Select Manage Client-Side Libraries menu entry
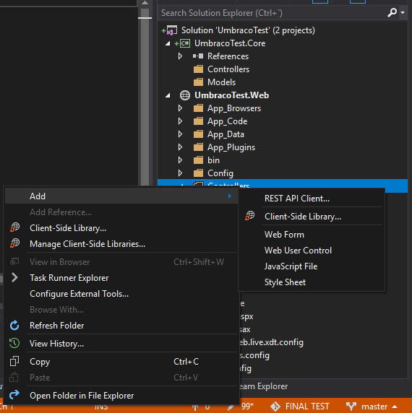The width and height of the screenshot is (412, 413). click(121, 244)
